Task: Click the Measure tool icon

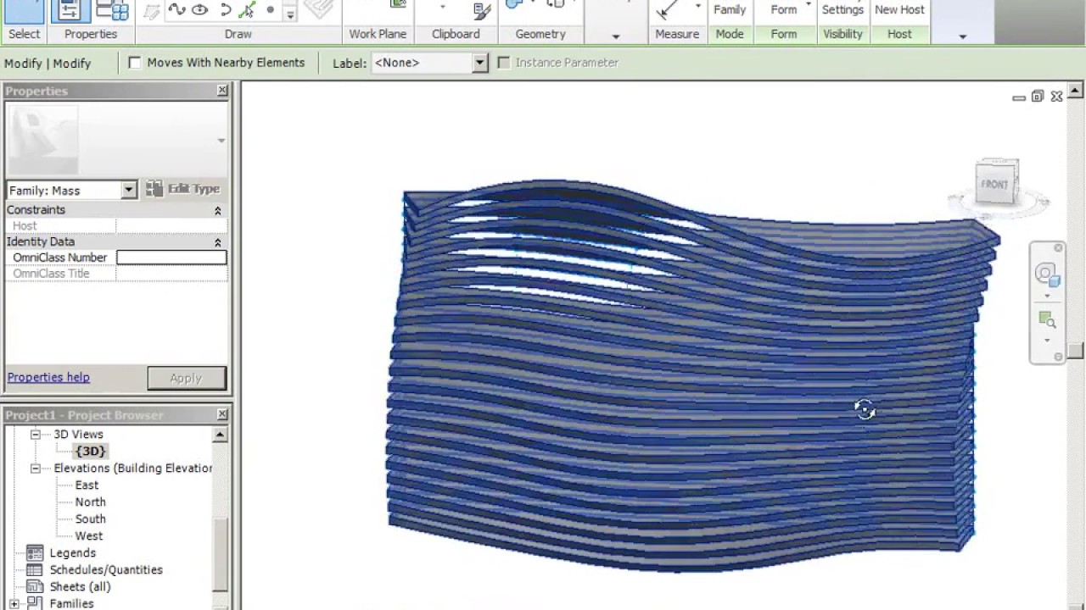Action: tap(669, 10)
